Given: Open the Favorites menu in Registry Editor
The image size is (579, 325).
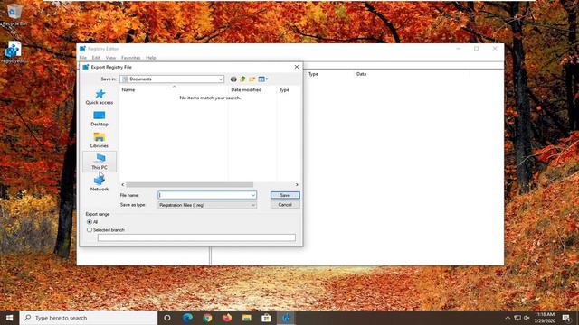Looking at the screenshot, I should (130, 58).
